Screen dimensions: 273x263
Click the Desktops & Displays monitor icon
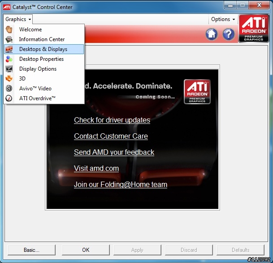click(9, 49)
